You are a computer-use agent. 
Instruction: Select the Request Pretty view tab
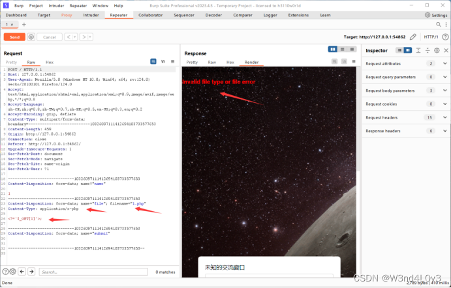[x=11, y=62]
